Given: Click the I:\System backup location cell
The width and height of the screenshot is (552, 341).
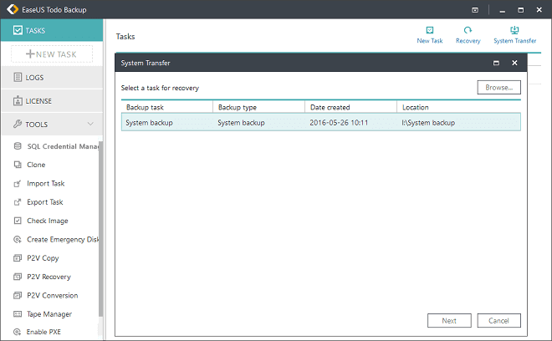Looking at the screenshot, I should click(x=428, y=123).
